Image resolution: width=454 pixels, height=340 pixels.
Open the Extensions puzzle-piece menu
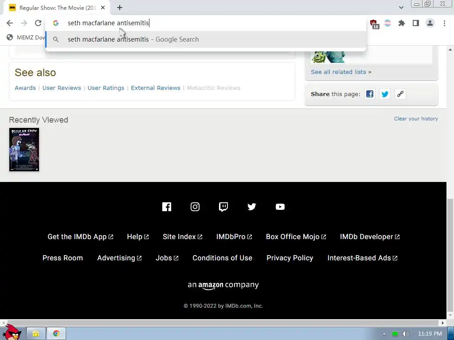tap(401, 23)
